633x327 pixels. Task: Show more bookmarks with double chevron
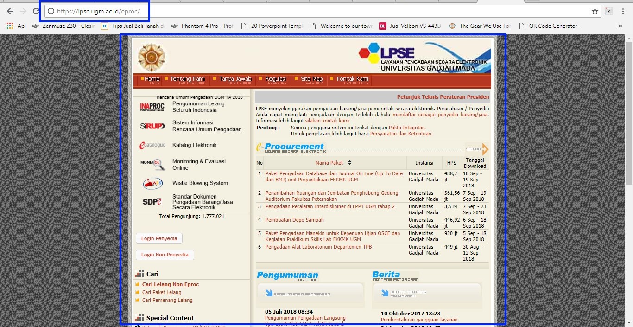(620, 26)
